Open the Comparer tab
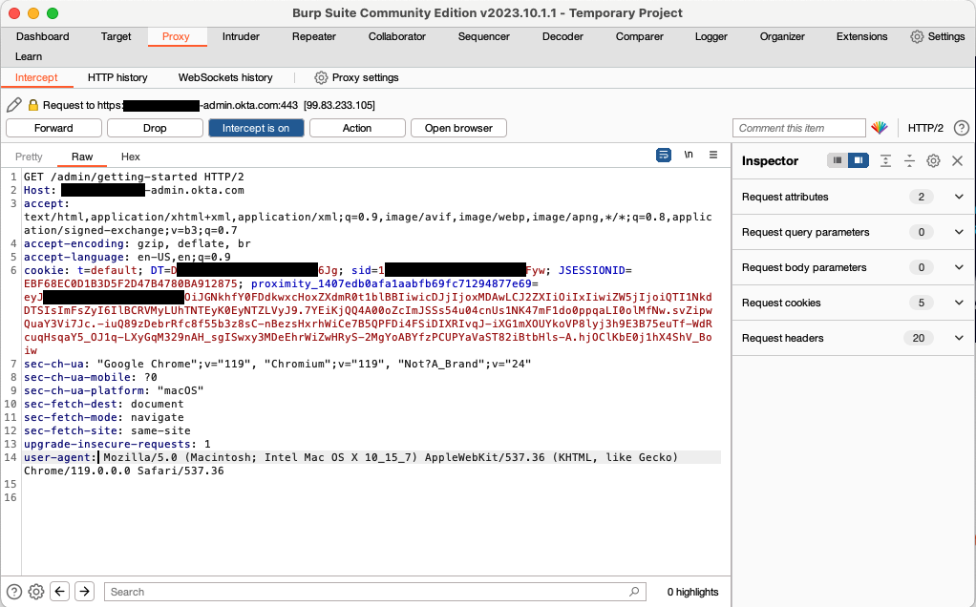Image resolution: width=976 pixels, height=607 pixels. [639, 36]
